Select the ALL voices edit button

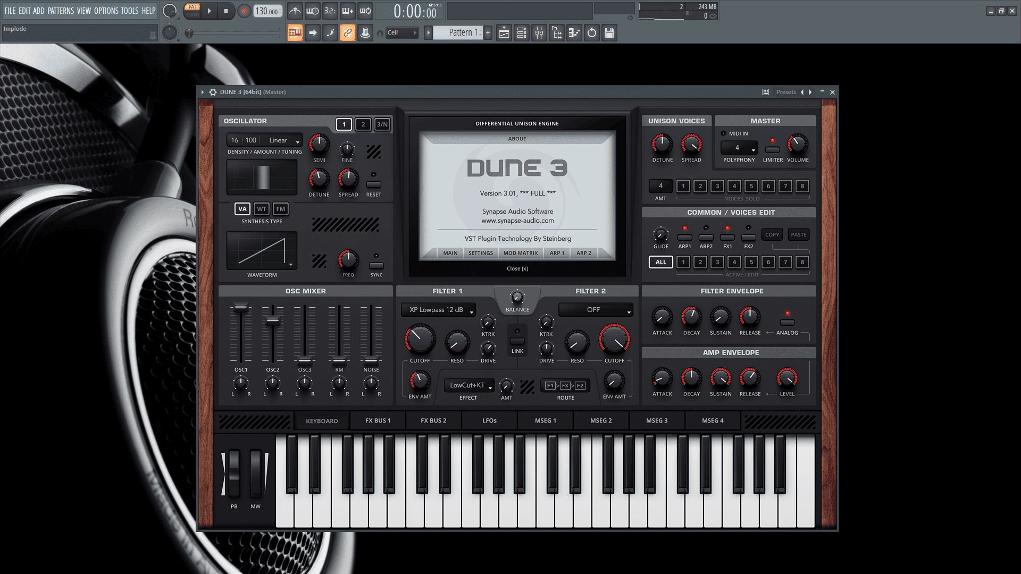tap(661, 262)
